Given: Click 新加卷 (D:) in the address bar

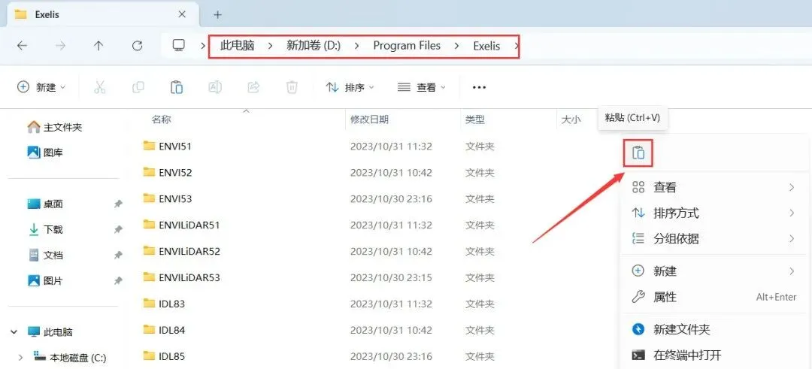Looking at the screenshot, I should pyautogui.click(x=314, y=46).
